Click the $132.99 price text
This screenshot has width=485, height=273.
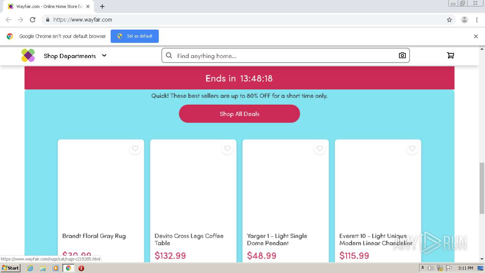170,256
